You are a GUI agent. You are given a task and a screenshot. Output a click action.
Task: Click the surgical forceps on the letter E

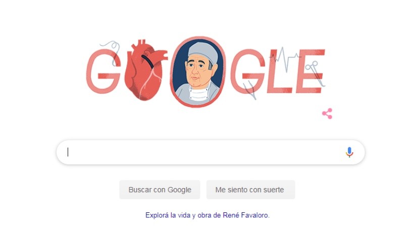click(315, 74)
